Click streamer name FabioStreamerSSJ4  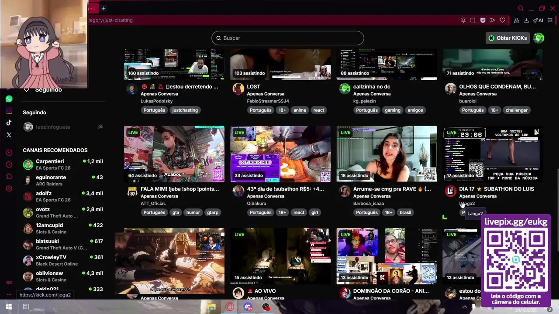[268, 101]
